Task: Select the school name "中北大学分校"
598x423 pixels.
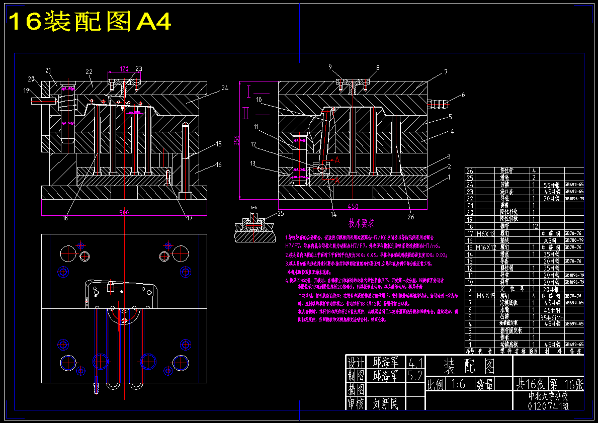Action: coord(548,397)
